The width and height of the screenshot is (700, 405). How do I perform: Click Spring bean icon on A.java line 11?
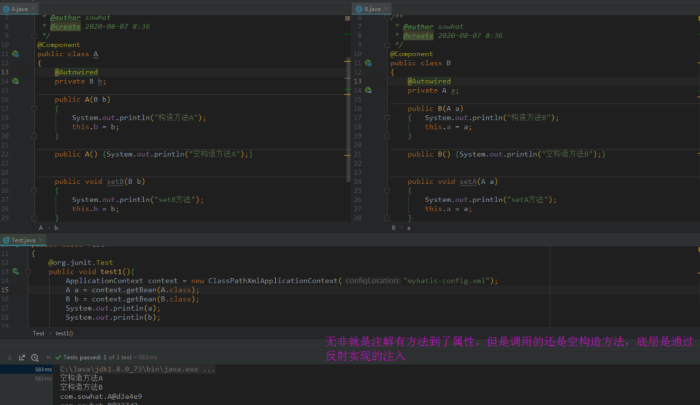click(16, 54)
